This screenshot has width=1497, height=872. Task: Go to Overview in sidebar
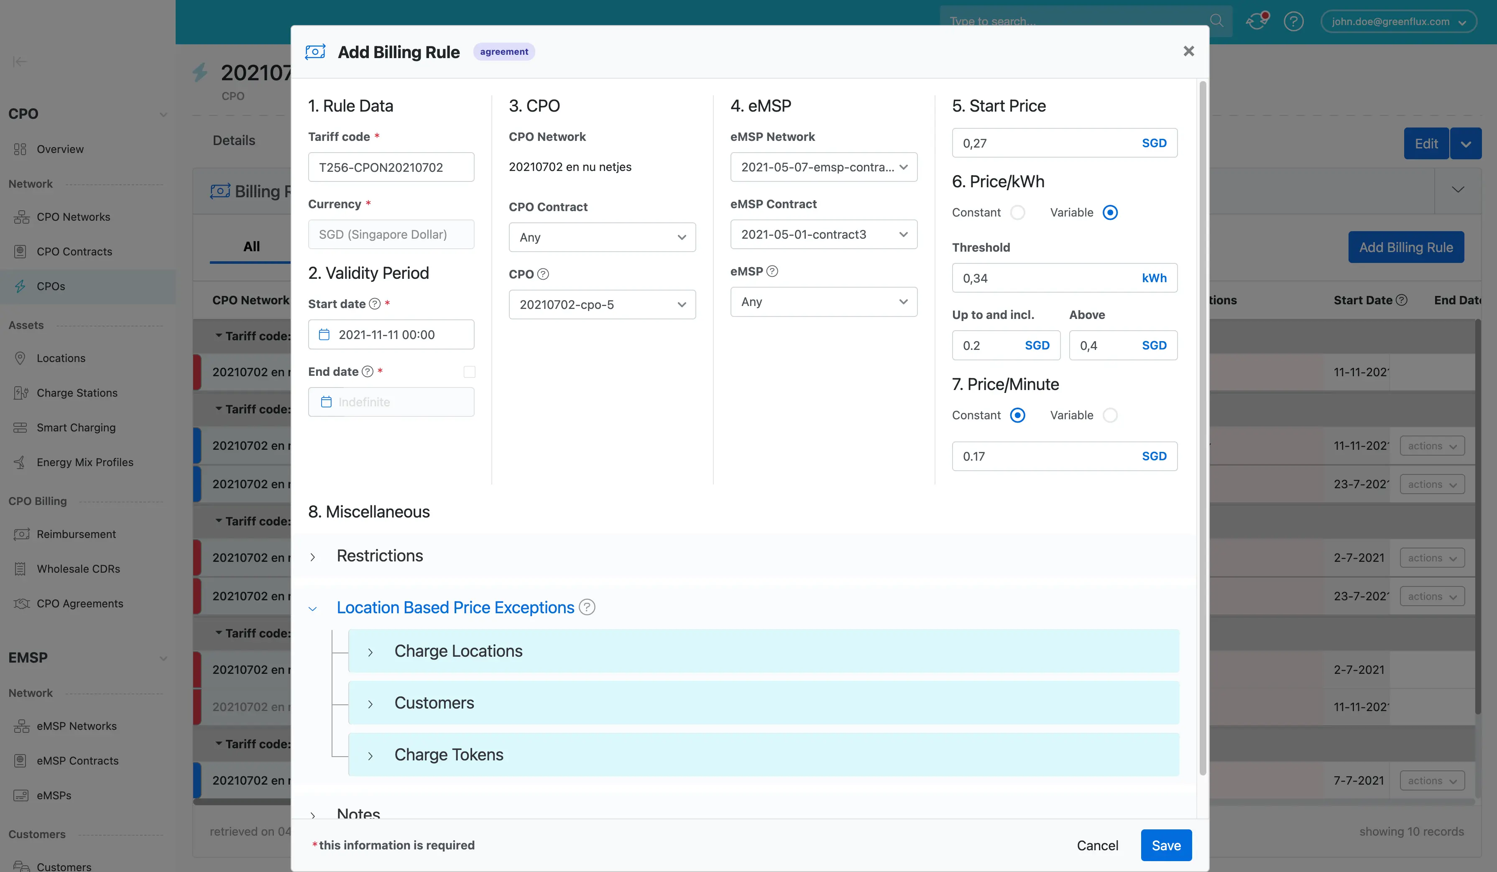coord(59,149)
